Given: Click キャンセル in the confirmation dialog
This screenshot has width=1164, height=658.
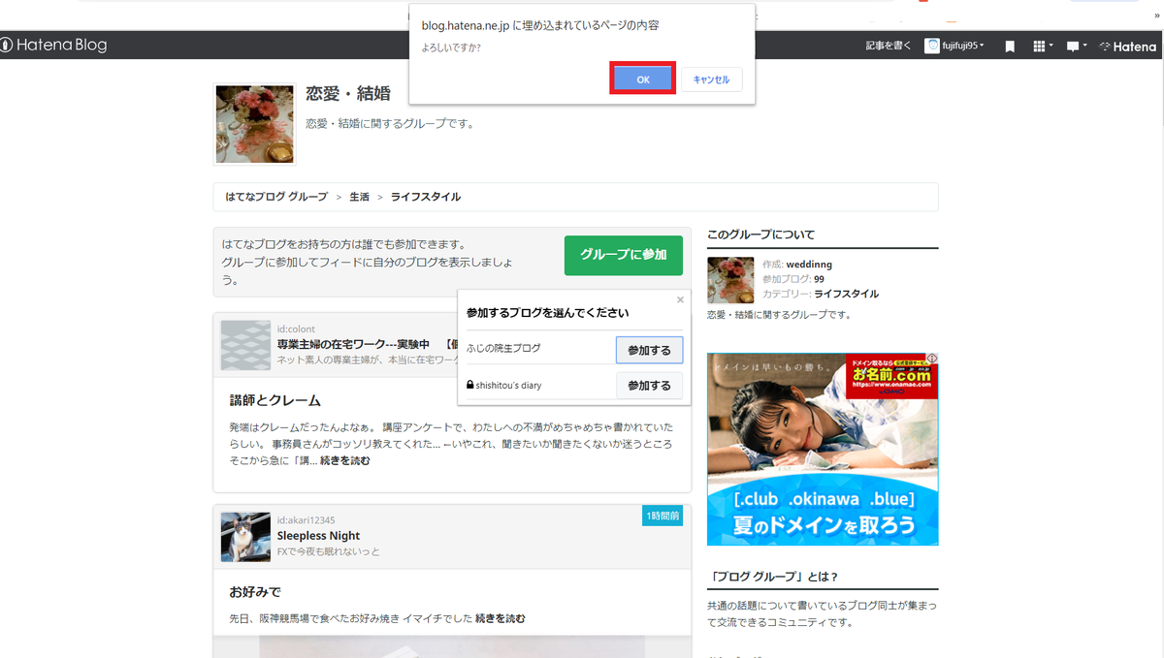Looking at the screenshot, I should (x=711, y=79).
